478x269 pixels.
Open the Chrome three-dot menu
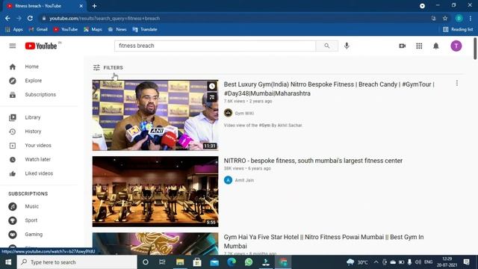point(471,18)
